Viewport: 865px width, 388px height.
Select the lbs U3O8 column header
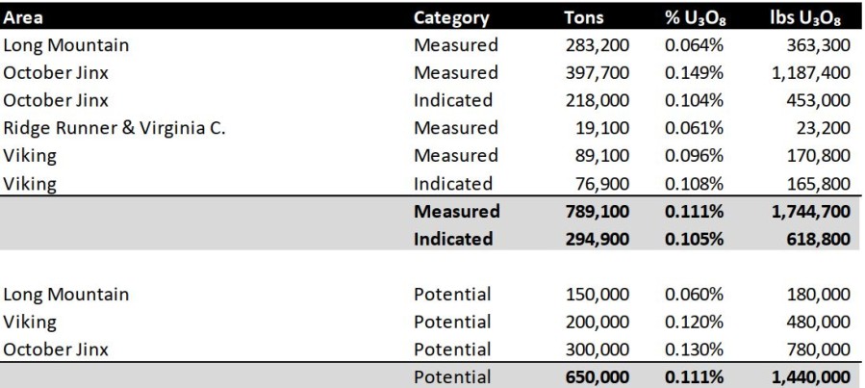coord(805,18)
